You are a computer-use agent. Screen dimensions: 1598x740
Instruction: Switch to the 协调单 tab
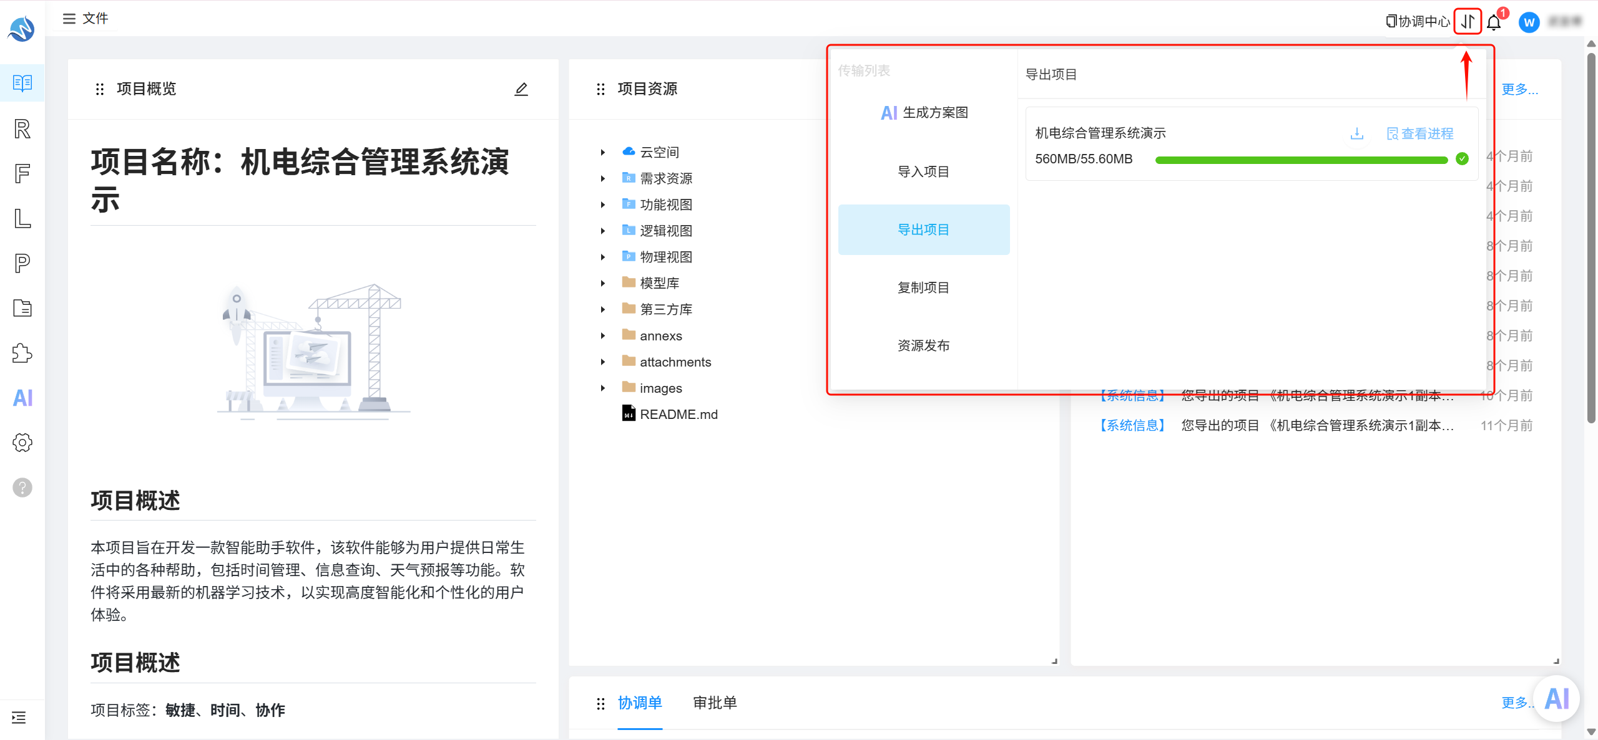click(x=640, y=703)
